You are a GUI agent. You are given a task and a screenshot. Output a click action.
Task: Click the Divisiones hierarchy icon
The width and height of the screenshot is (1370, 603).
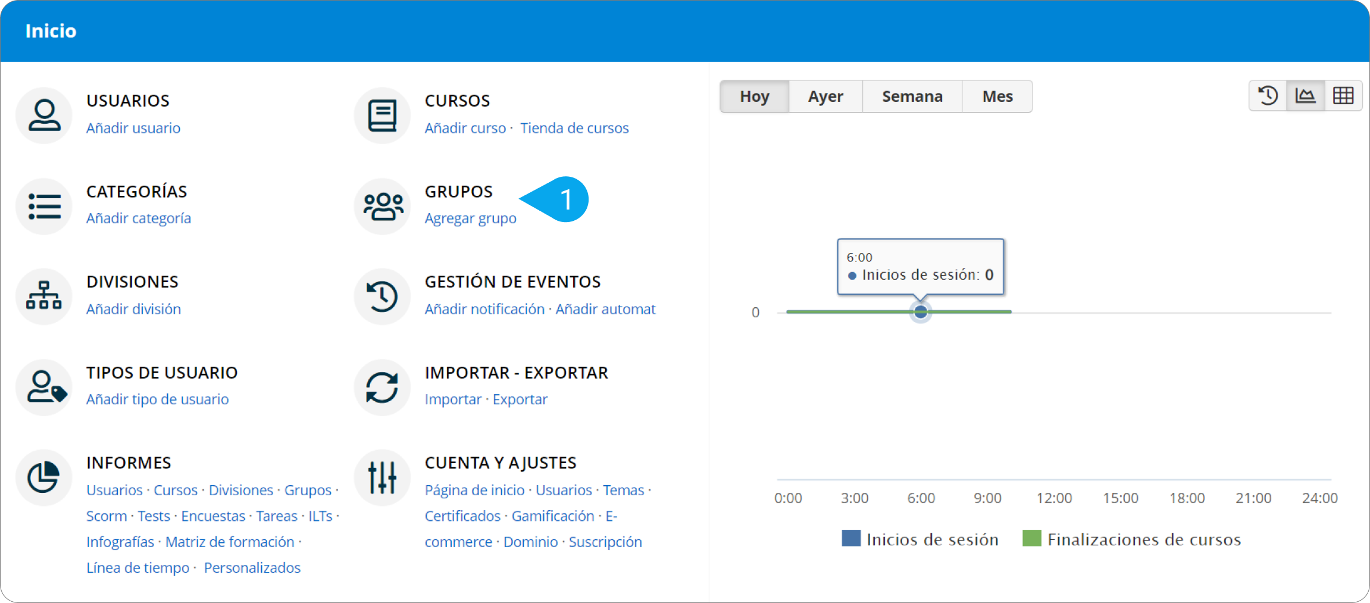tap(44, 296)
